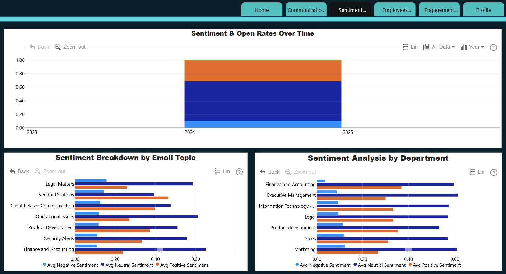
Task: Toggle Lin scale on Department chart
Action: coord(477,172)
